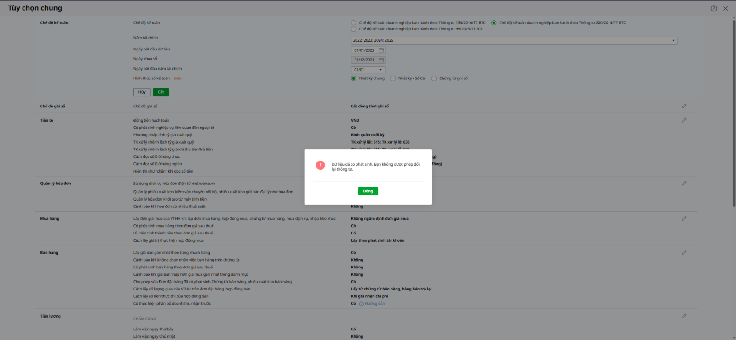Open calendar picker for Ngày khóa sổ
The width and height of the screenshot is (736, 340).
[x=381, y=60]
